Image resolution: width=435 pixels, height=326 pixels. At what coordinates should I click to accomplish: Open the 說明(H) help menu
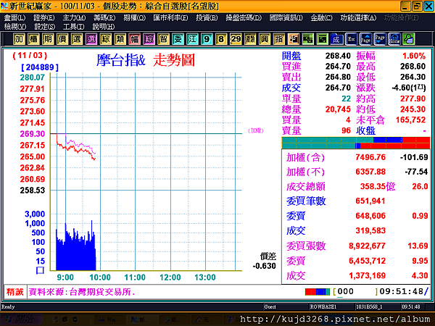click(103, 27)
